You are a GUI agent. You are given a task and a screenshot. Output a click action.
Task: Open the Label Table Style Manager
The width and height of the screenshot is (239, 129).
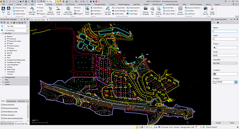[68, 11]
